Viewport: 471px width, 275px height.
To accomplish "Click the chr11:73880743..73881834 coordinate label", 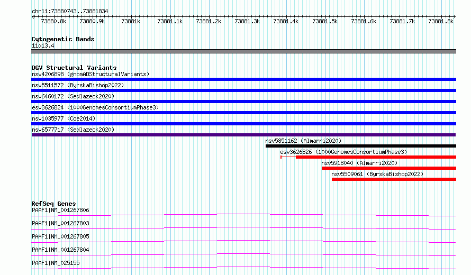I will coord(70,11).
